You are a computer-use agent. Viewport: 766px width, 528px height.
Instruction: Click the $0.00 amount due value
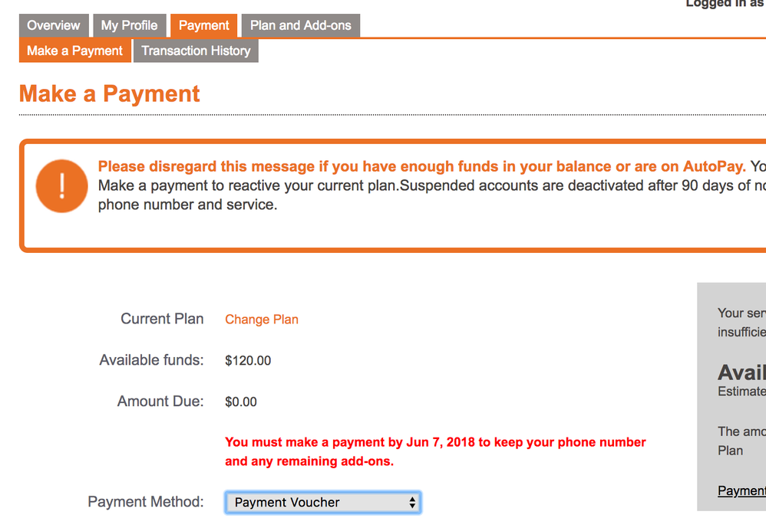click(x=241, y=402)
